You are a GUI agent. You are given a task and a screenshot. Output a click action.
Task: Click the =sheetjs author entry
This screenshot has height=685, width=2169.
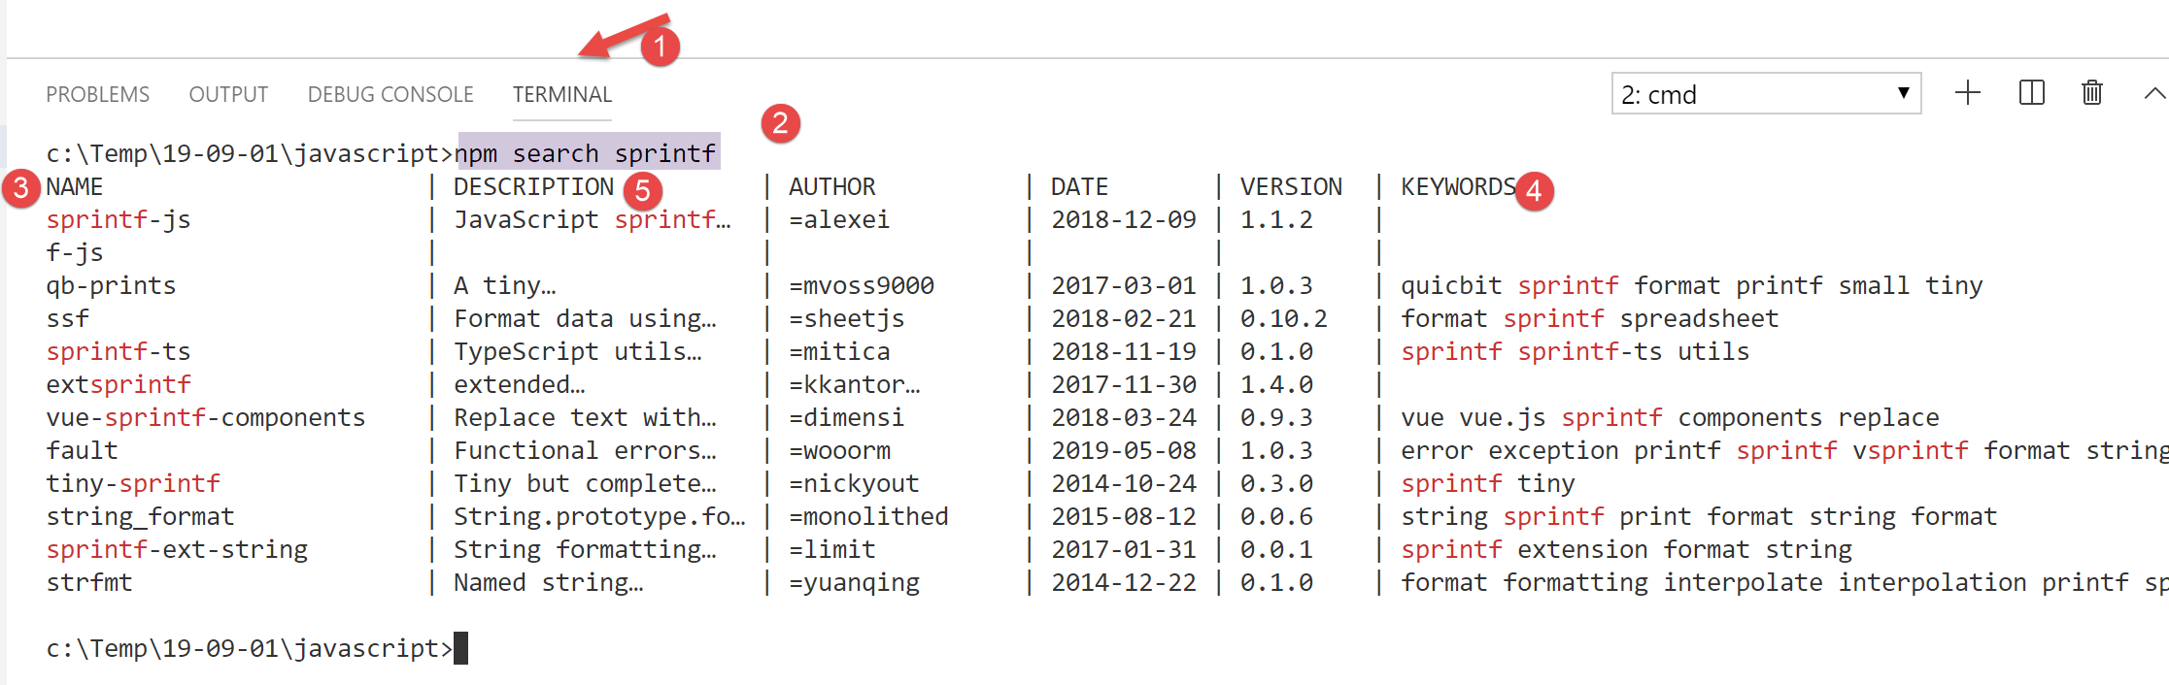[x=846, y=319]
